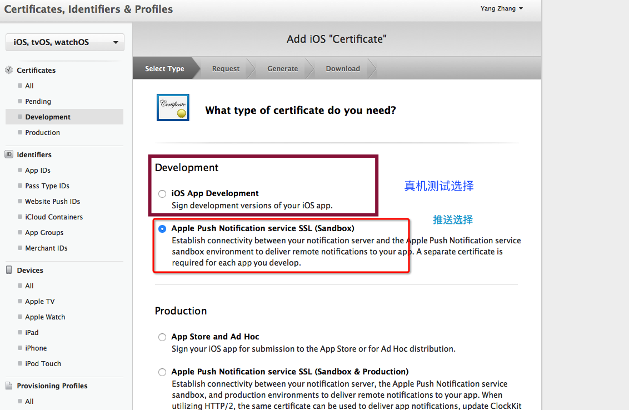Open Apple Watch devices

(x=45, y=317)
